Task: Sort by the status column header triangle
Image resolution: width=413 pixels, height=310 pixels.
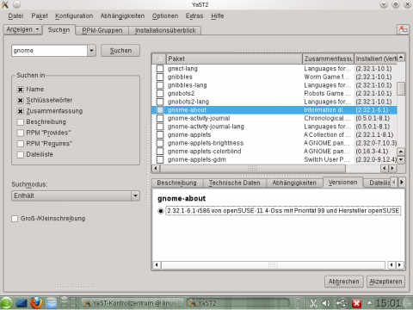Action: pyautogui.click(x=159, y=59)
